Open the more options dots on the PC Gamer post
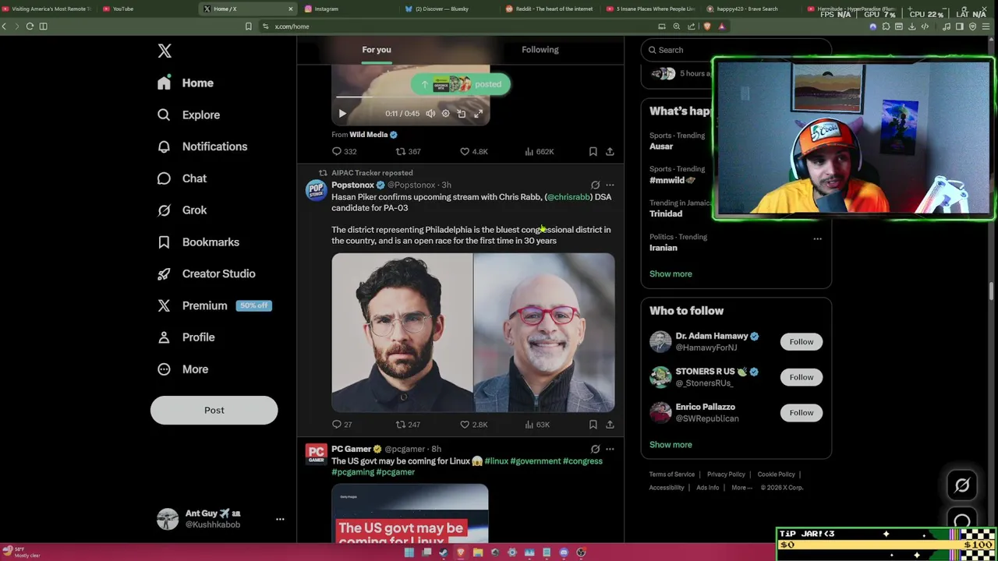Screen dimensions: 998x561 tap(610, 450)
